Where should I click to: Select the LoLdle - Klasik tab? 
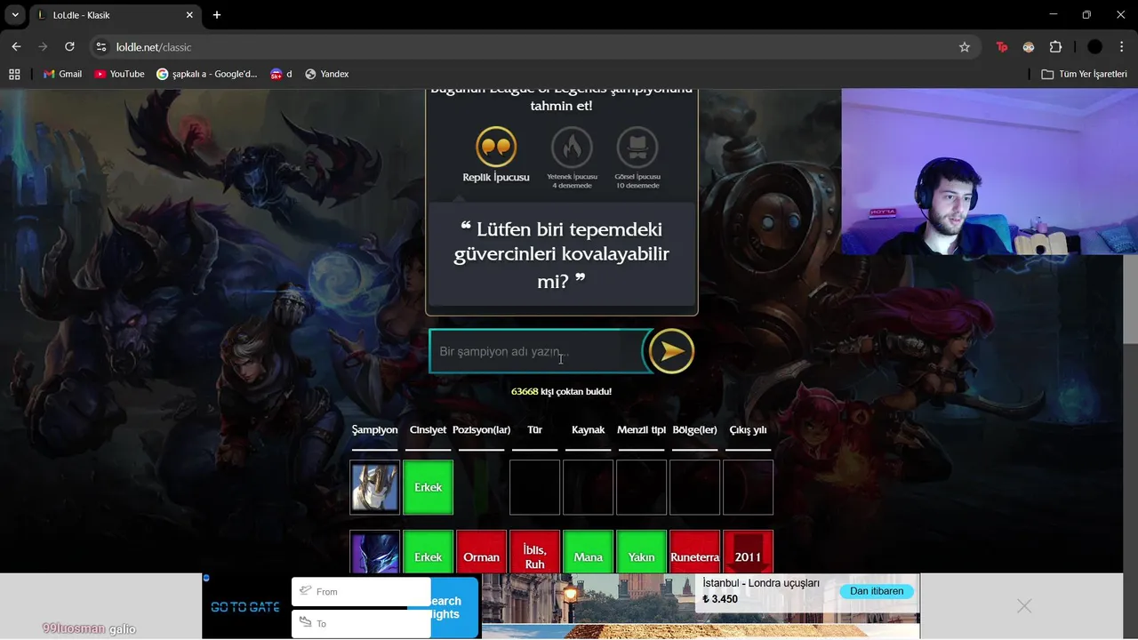click(x=116, y=15)
